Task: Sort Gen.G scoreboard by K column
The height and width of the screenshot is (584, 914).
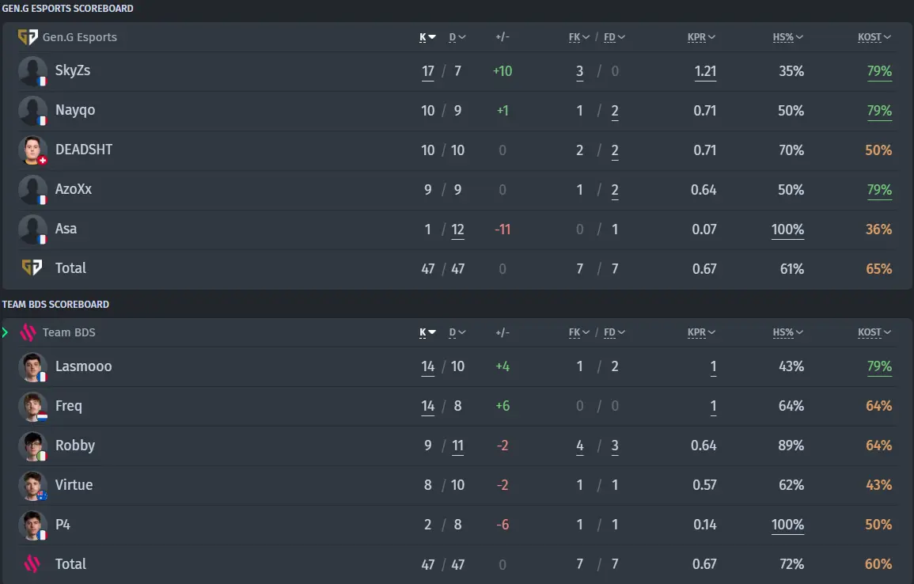Action: [427, 37]
